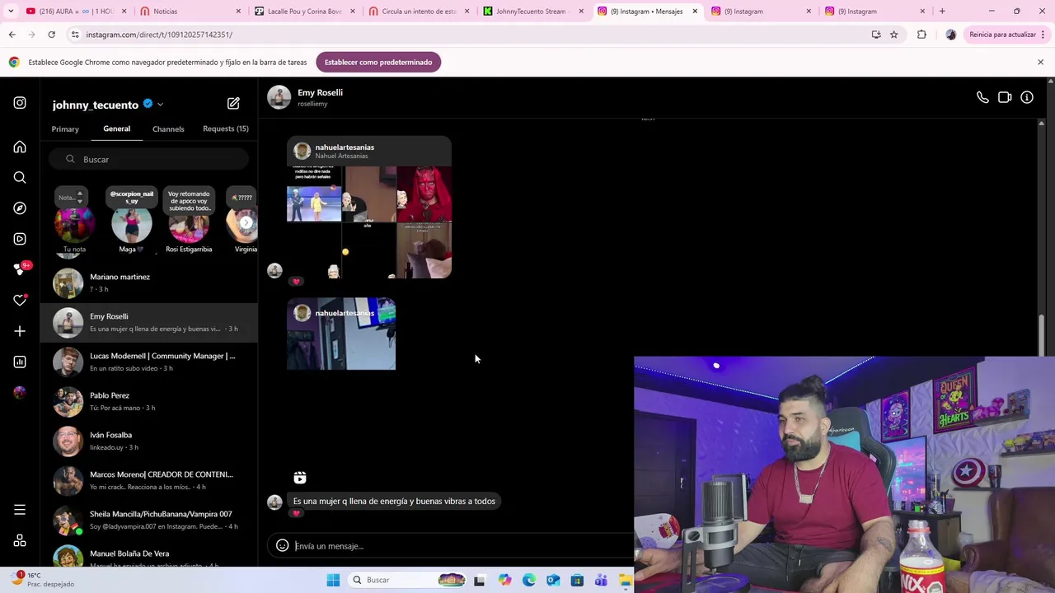
Task: Switch to General inbox tab
Action: point(116,128)
